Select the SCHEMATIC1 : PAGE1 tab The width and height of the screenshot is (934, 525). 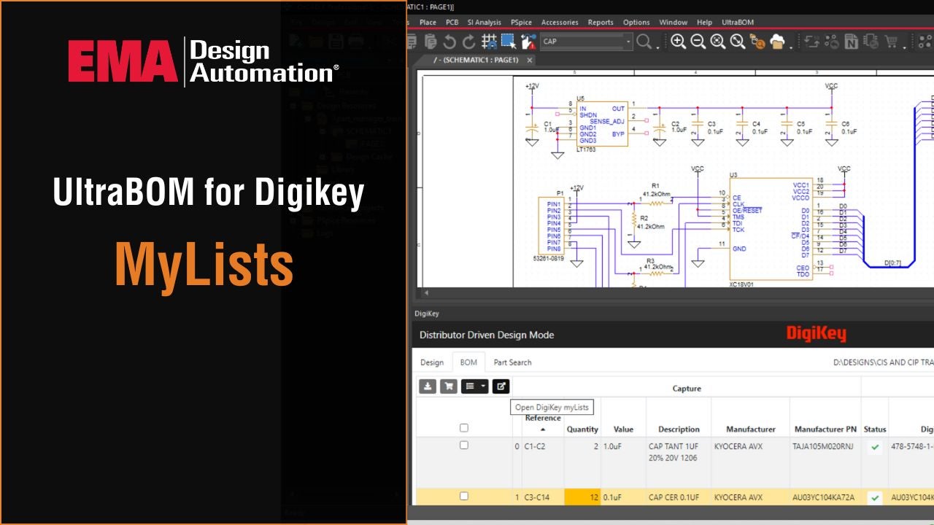pos(475,61)
